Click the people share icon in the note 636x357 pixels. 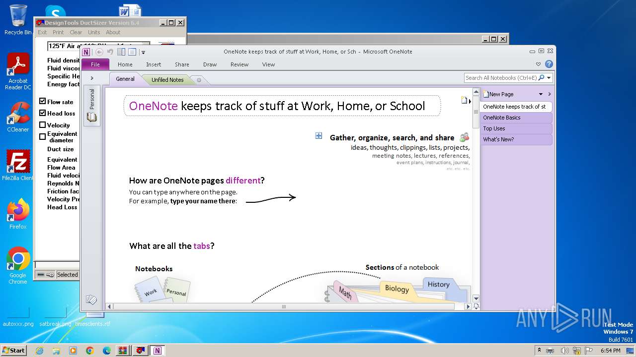click(x=465, y=137)
